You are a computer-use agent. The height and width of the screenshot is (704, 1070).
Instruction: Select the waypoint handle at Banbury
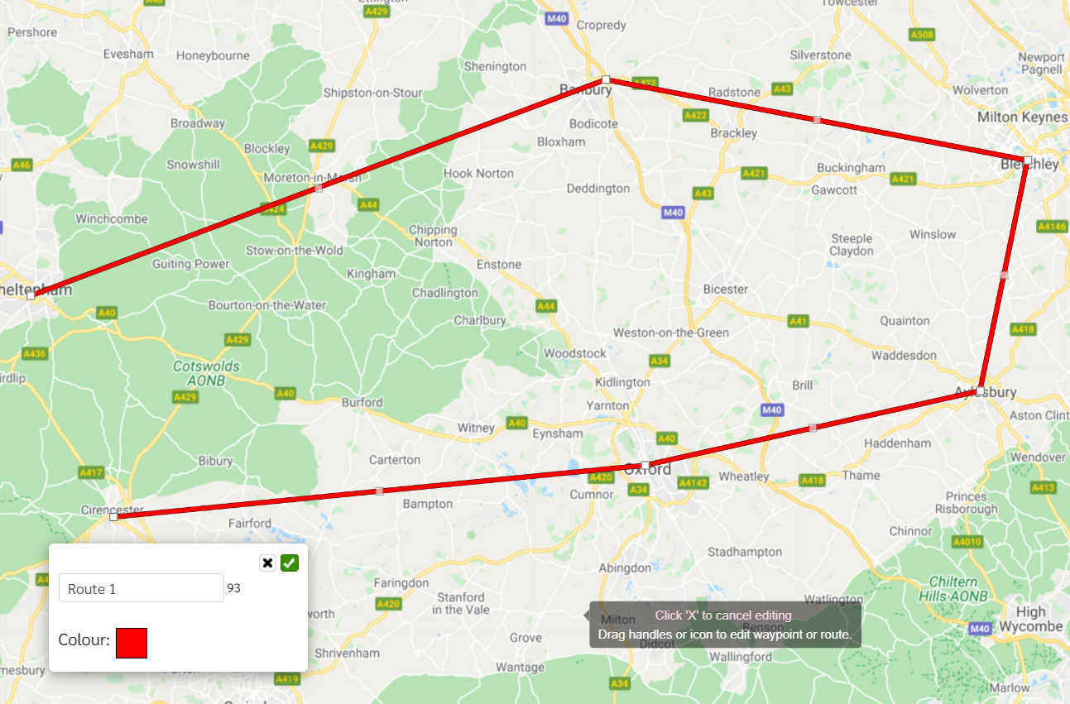pos(606,79)
